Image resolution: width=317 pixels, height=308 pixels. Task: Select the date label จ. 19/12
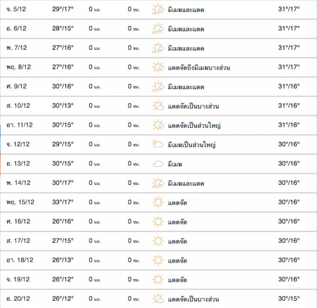click(18, 279)
